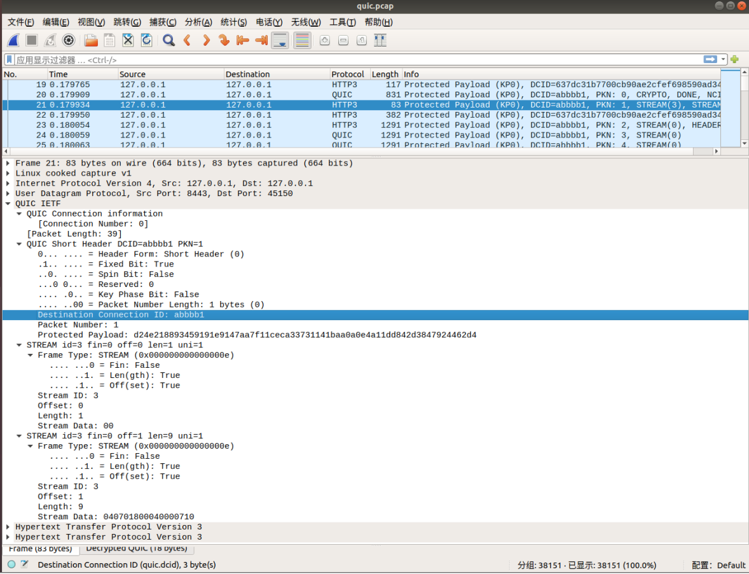Start a new packet capture
Screen dimensions: 749x574
(x=13, y=40)
